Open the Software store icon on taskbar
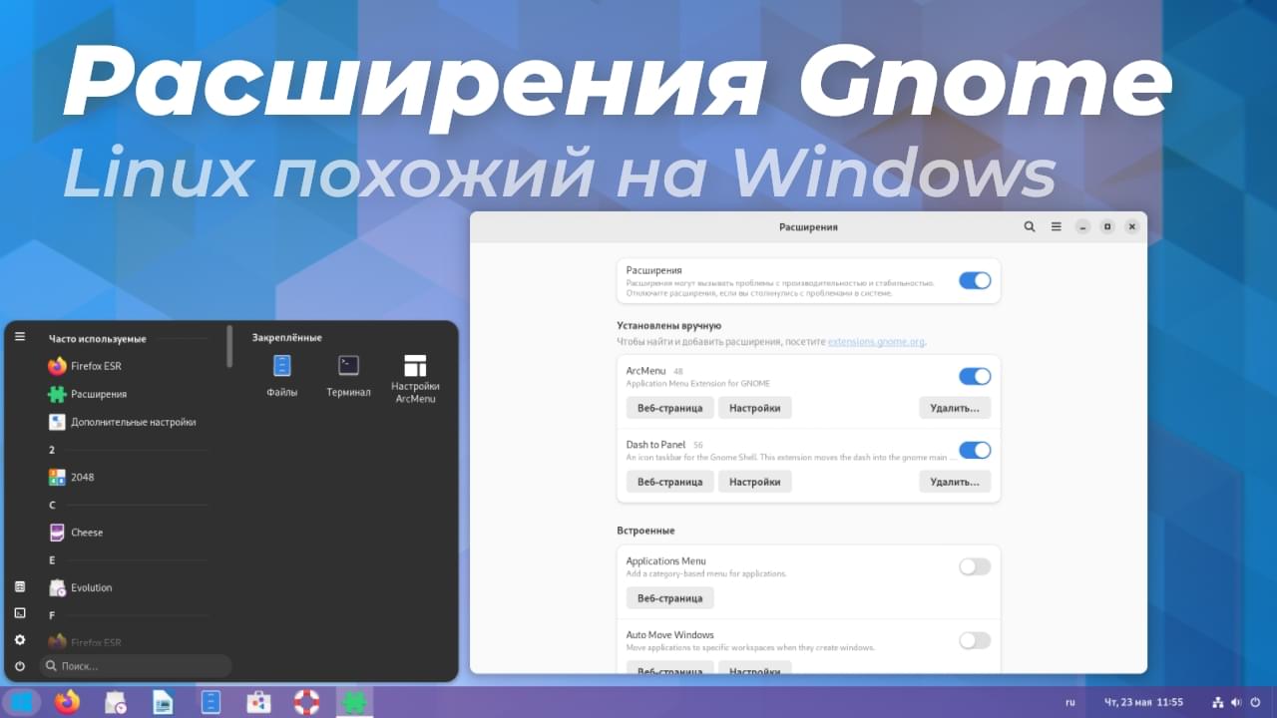The width and height of the screenshot is (1277, 718). pos(258,702)
